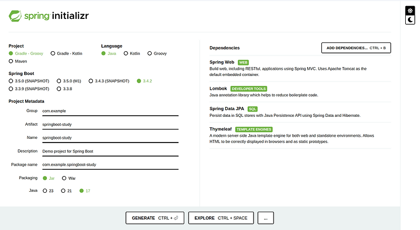Viewport: 420px width, 230px height.
Task: Choose Kotlin as the language
Action: coord(132,53)
